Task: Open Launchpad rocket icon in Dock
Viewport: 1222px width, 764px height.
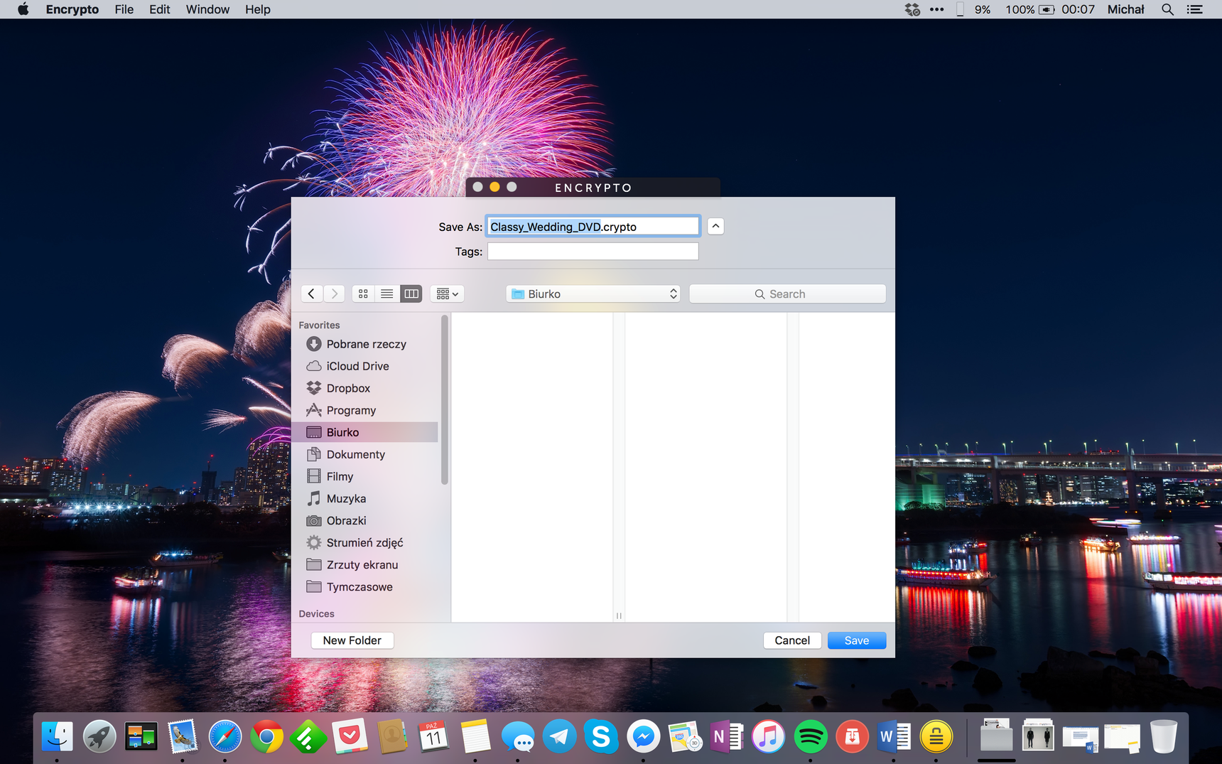Action: (x=99, y=737)
